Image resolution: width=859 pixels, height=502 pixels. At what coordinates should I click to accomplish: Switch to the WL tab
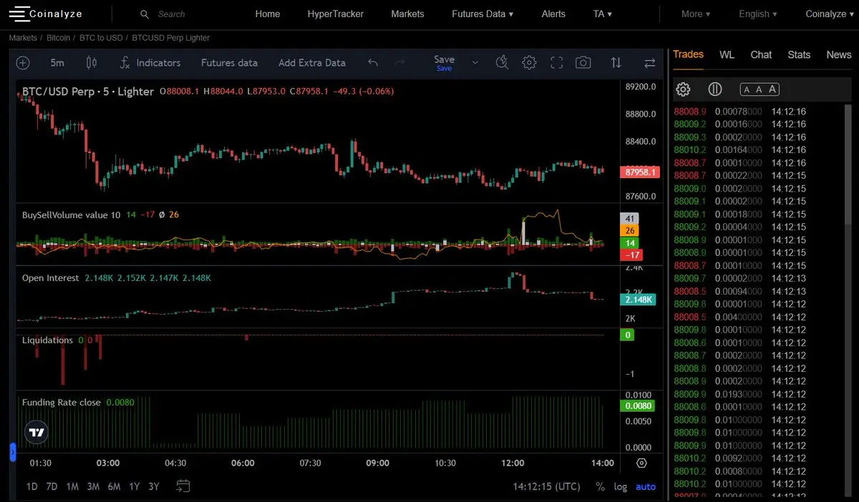(727, 54)
